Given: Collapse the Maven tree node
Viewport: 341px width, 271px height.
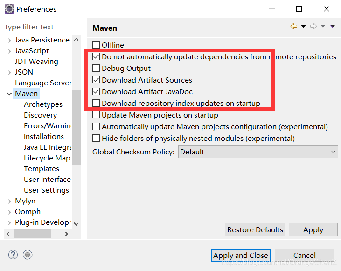Looking at the screenshot, I should (9, 94).
